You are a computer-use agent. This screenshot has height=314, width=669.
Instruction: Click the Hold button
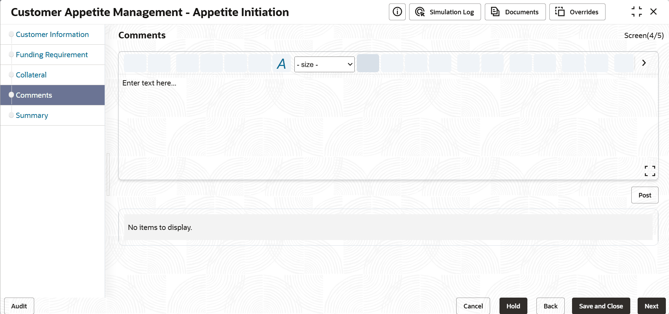tap(513, 306)
